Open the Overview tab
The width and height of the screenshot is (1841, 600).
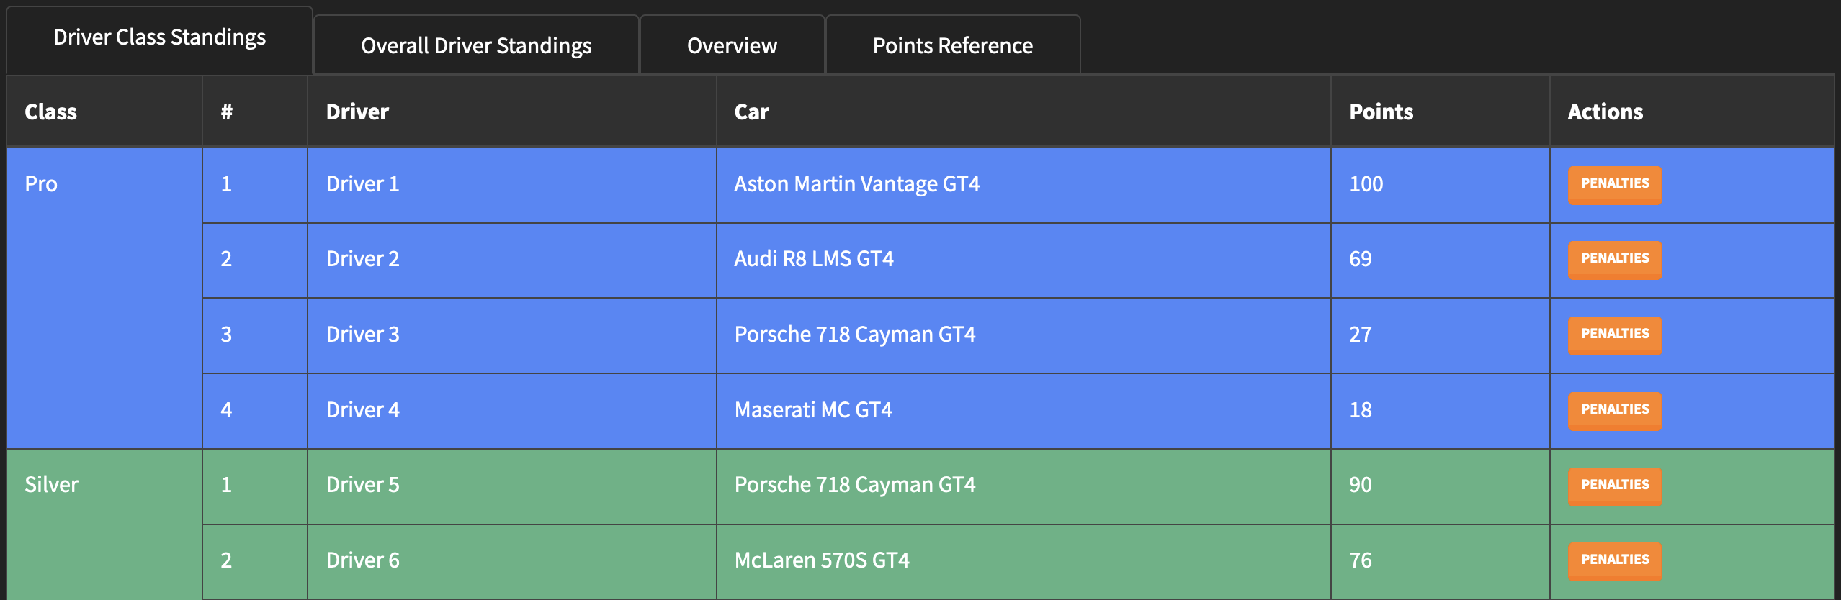732,45
